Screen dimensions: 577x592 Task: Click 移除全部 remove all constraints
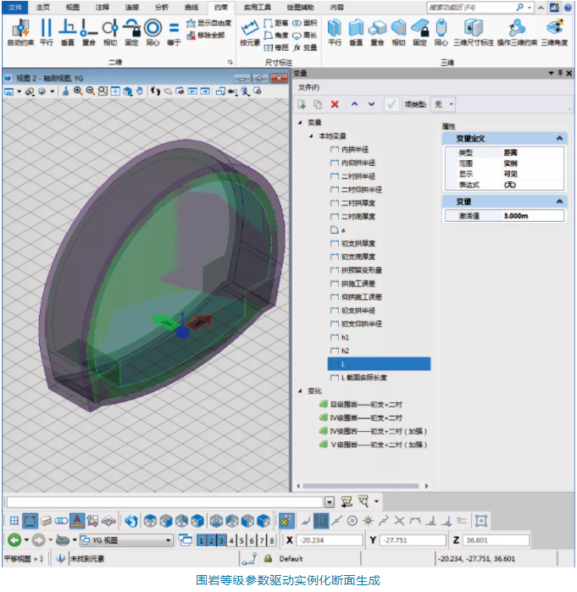coord(206,36)
